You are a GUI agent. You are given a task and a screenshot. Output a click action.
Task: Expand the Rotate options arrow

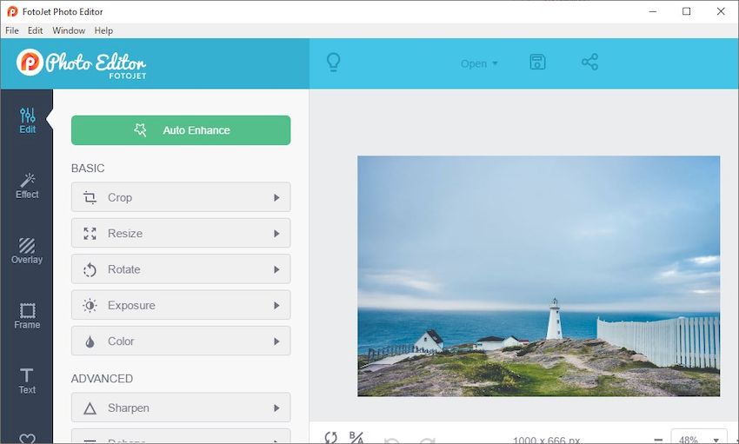pyautogui.click(x=276, y=269)
